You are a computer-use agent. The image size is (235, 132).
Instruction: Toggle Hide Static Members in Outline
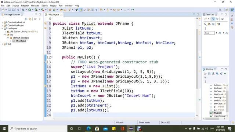tap(221, 74)
